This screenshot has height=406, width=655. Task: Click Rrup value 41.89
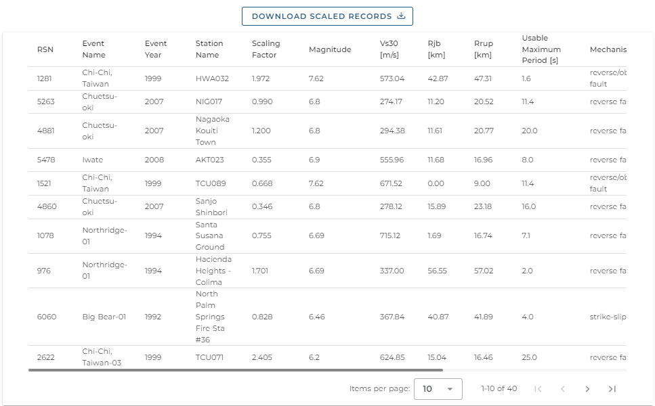click(484, 317)
